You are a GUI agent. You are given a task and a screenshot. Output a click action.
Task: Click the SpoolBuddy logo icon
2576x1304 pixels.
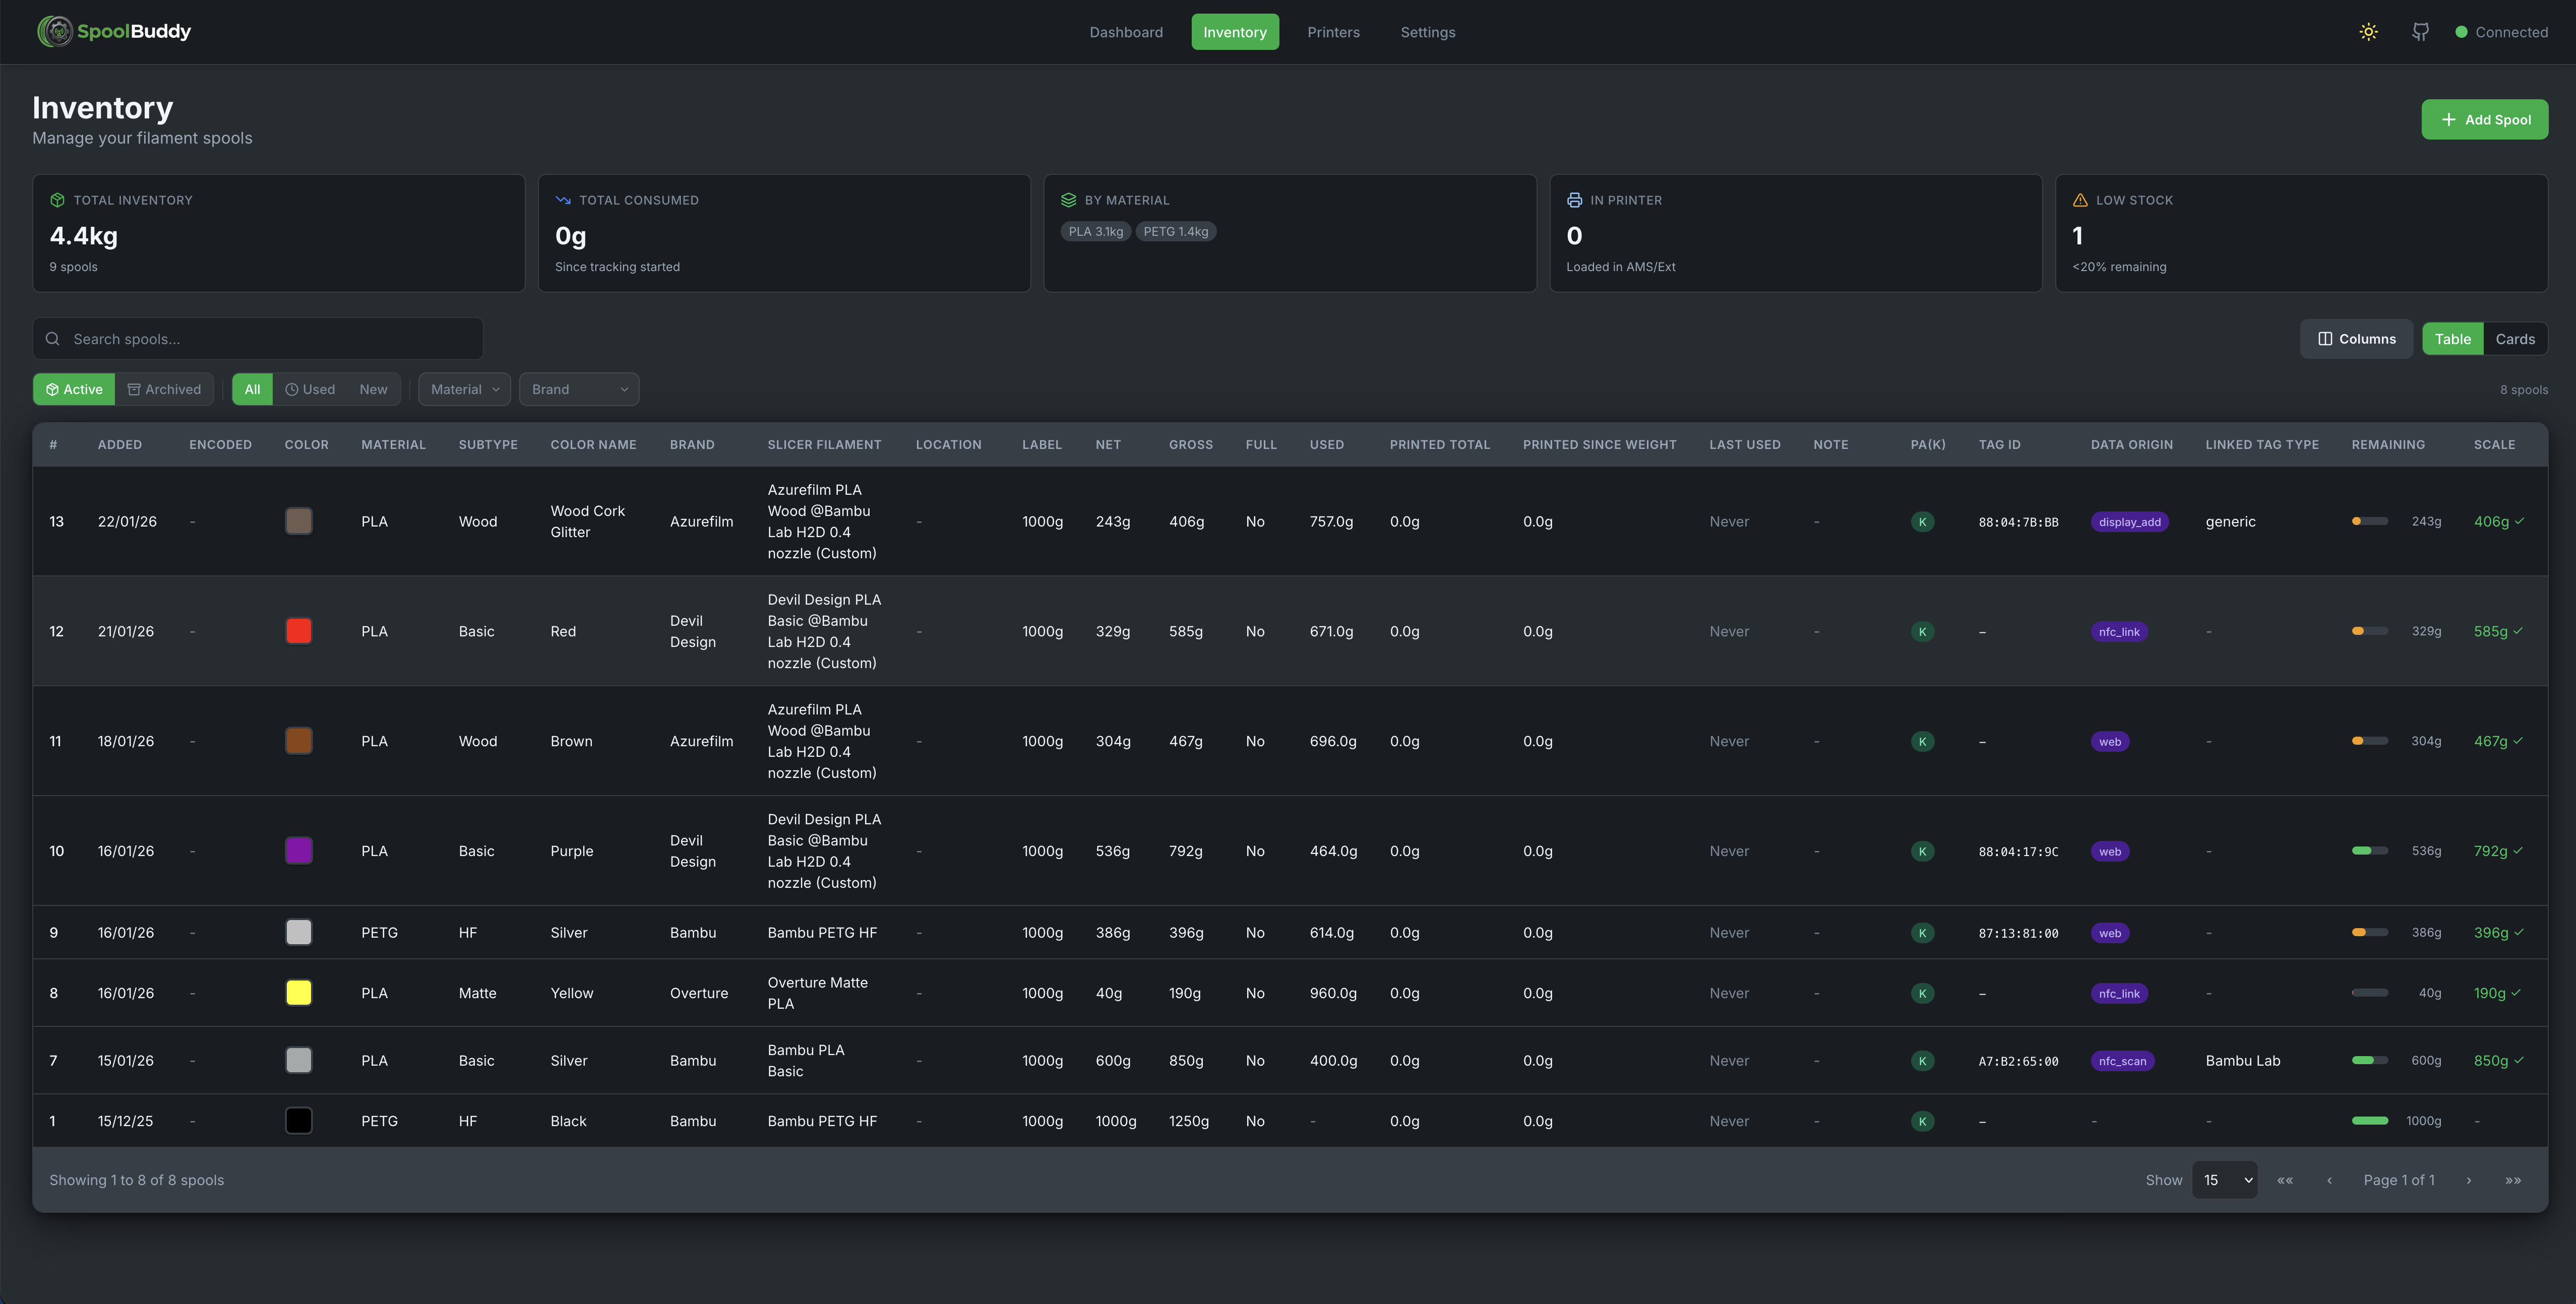point(54,32)
